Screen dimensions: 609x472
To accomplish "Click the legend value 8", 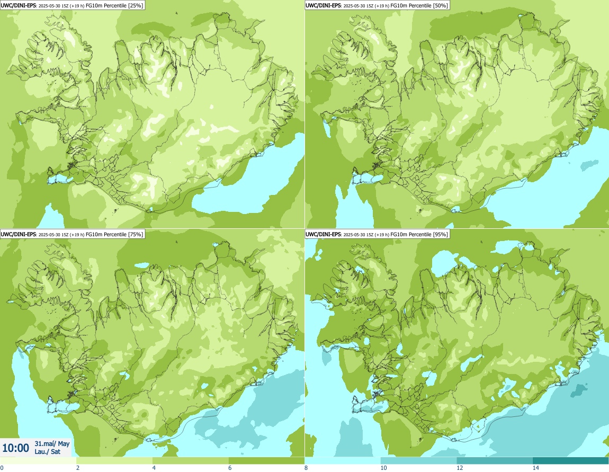I will 306,468.
